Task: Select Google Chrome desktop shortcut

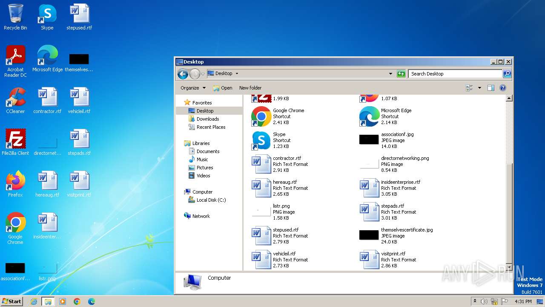Action: [x=15, y=229]
